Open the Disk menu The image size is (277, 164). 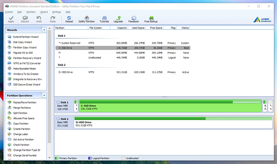[20, 12]
